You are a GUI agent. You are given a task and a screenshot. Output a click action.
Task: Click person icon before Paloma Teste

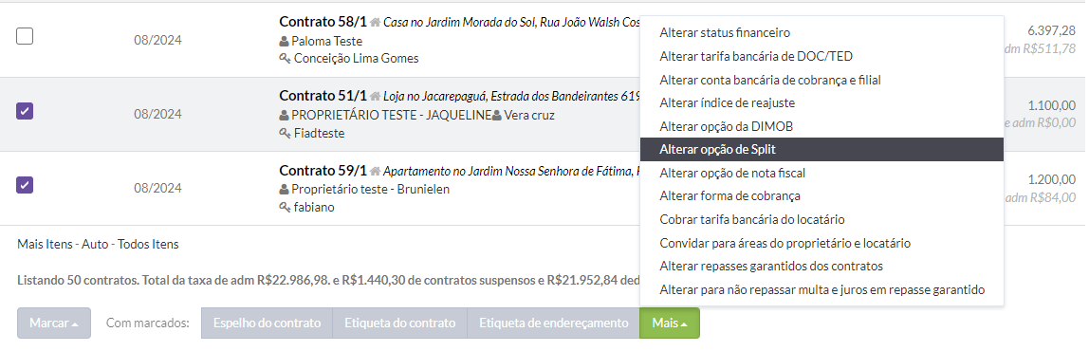point(284,41)
